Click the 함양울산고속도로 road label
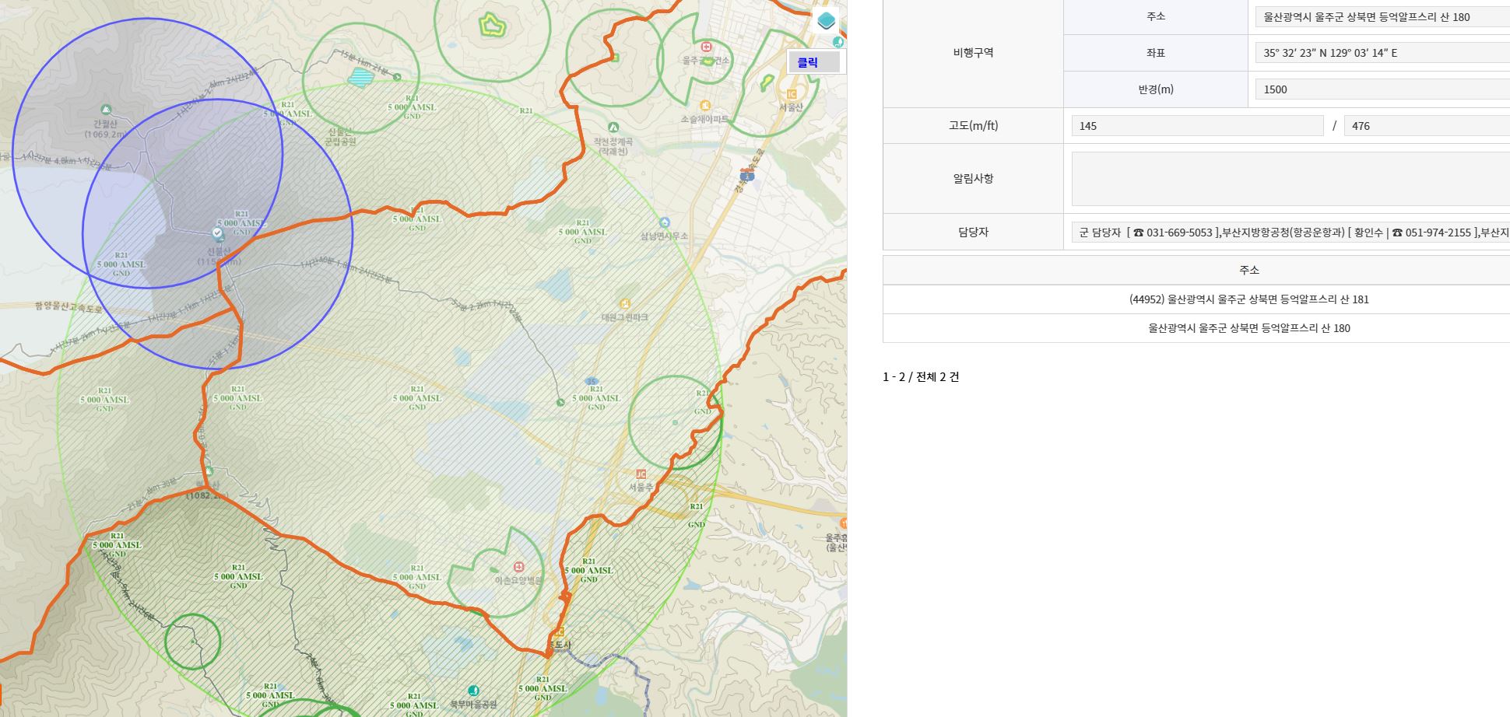1510x717 pixels. (68, 308)
